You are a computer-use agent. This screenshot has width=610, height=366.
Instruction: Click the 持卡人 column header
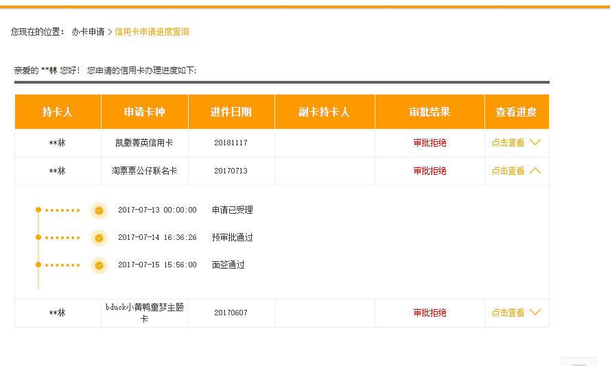click(x=58, y=112)
